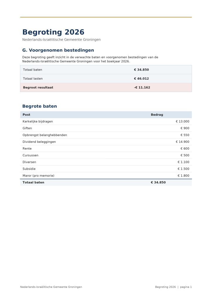Click the subtitle Nederlands-Israëlitische Gemeente Groningen

click(61, 40)
